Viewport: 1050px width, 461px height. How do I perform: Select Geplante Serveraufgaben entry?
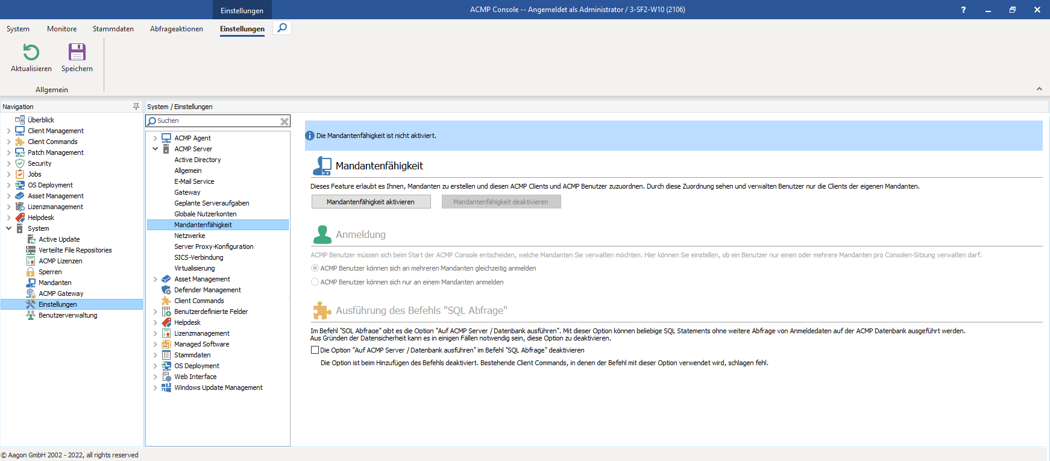pos(212,203)
